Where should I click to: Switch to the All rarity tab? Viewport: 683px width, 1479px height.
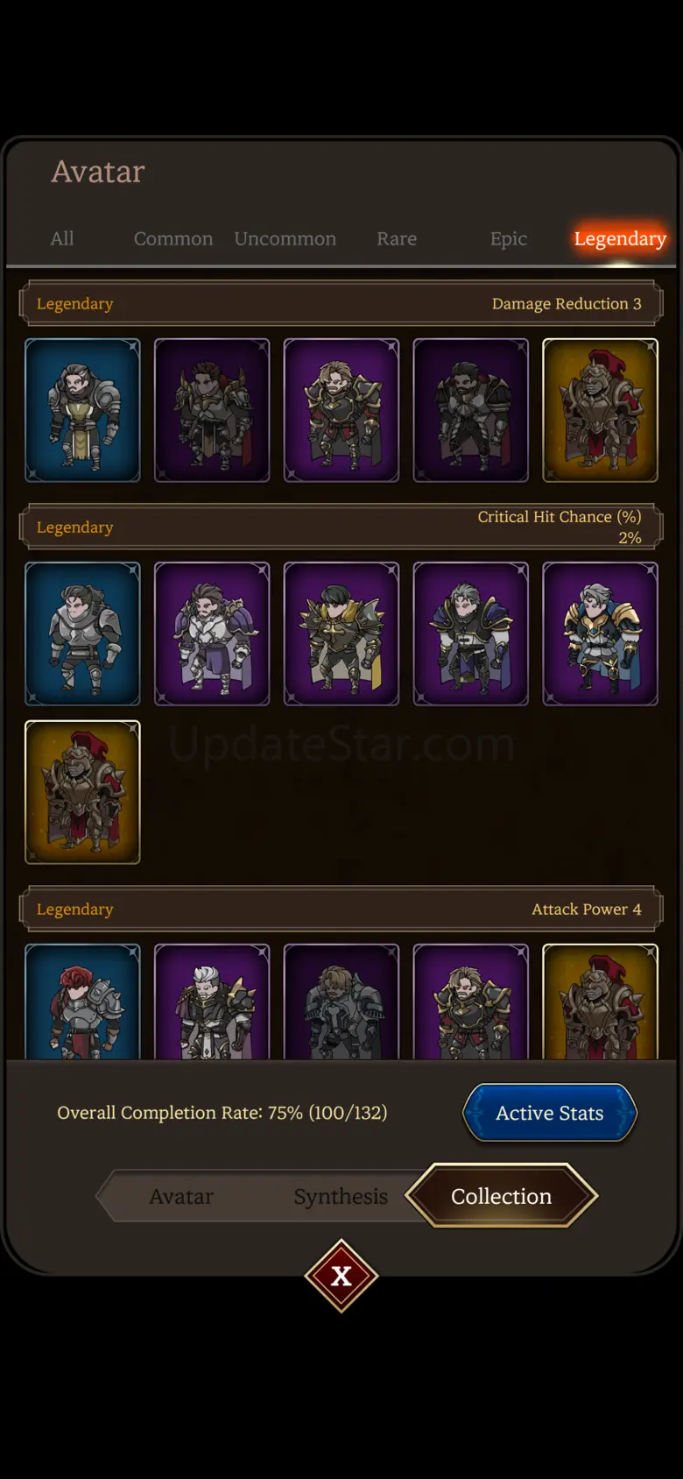coord(62,238)
